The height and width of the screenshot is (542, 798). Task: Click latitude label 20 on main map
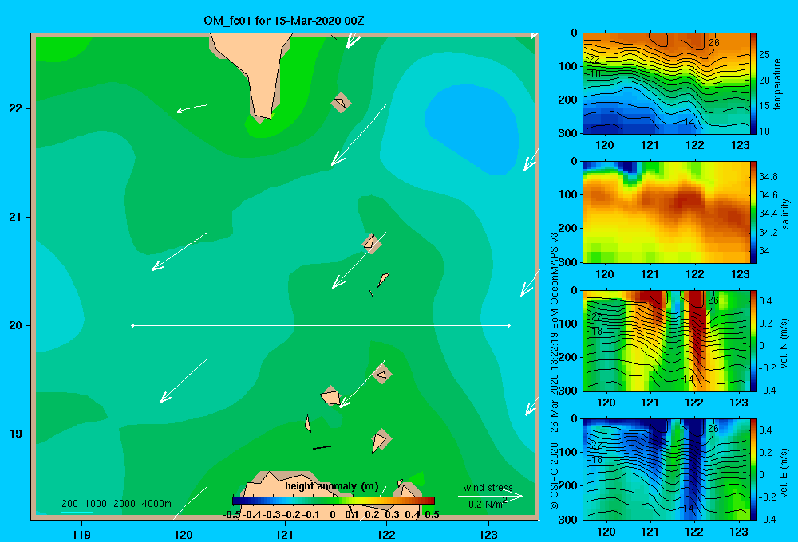coord(16,325)
